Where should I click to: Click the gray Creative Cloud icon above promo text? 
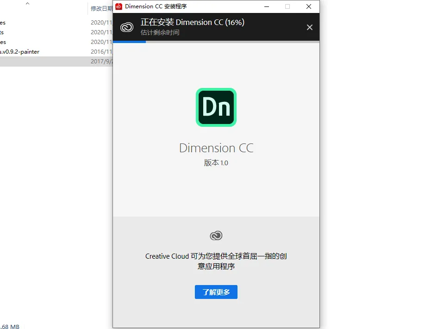(216, 236)
